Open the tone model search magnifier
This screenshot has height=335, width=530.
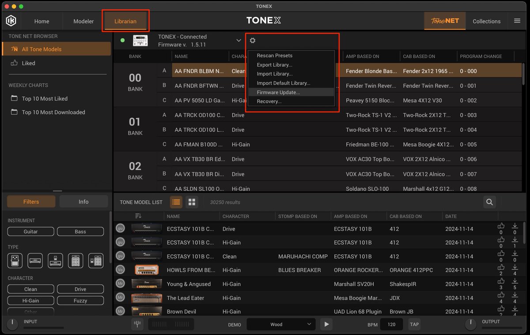tap(489, 202)
